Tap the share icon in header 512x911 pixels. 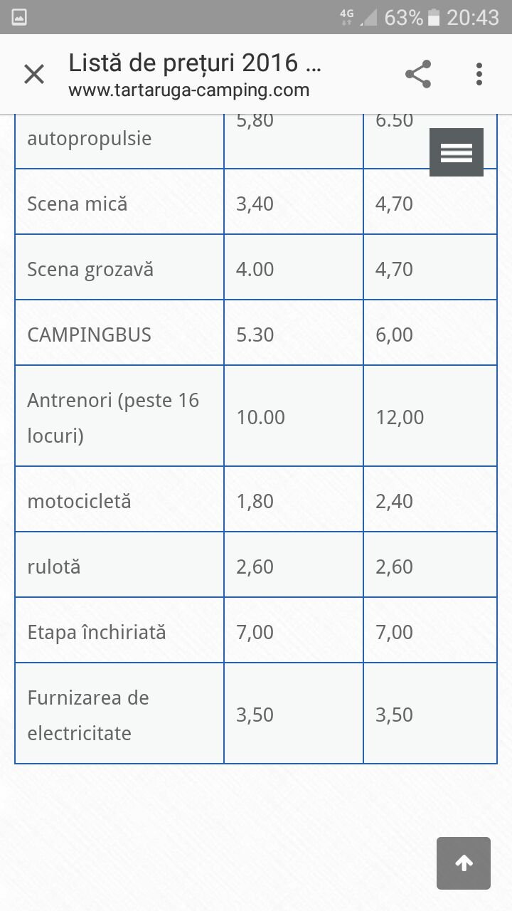pos(418,74)
